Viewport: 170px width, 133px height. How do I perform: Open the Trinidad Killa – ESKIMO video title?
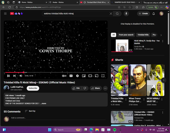pyautogui.click(x=144, y=113)
